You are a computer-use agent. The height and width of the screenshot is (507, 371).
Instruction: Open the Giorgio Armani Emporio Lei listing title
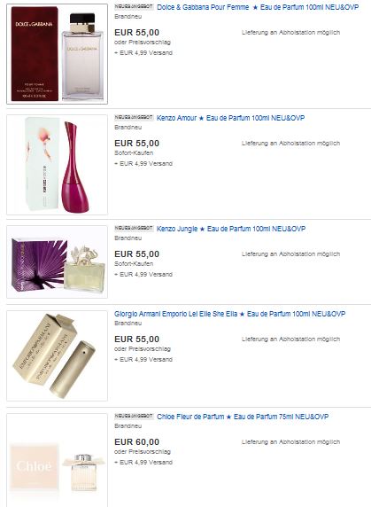(x=230, y=314)
